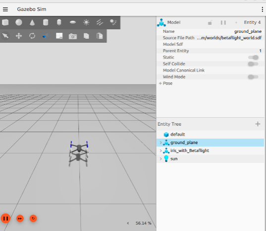
Task: Click the Gazebo Sim title text
Action: click(32, 9)
